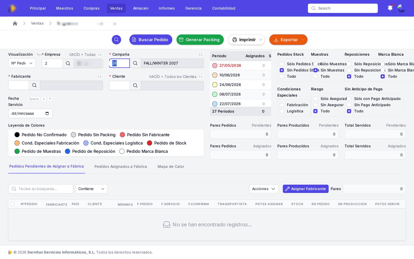Viewport: 414px width, 259px height.
Task: Select Sin Pedidos Stock option
Action: point(282,70)
